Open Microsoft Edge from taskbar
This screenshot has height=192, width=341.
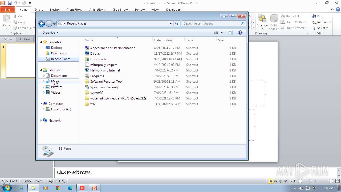(x=70, y=188)
